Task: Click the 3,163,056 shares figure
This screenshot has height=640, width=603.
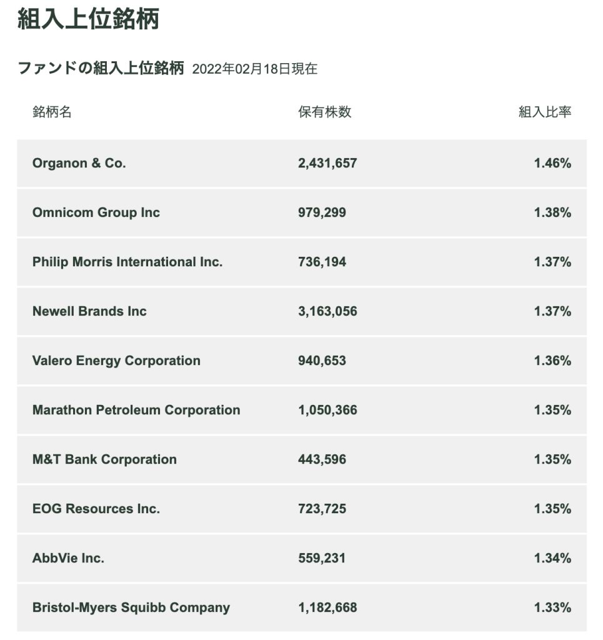Action: pos(327,311)
